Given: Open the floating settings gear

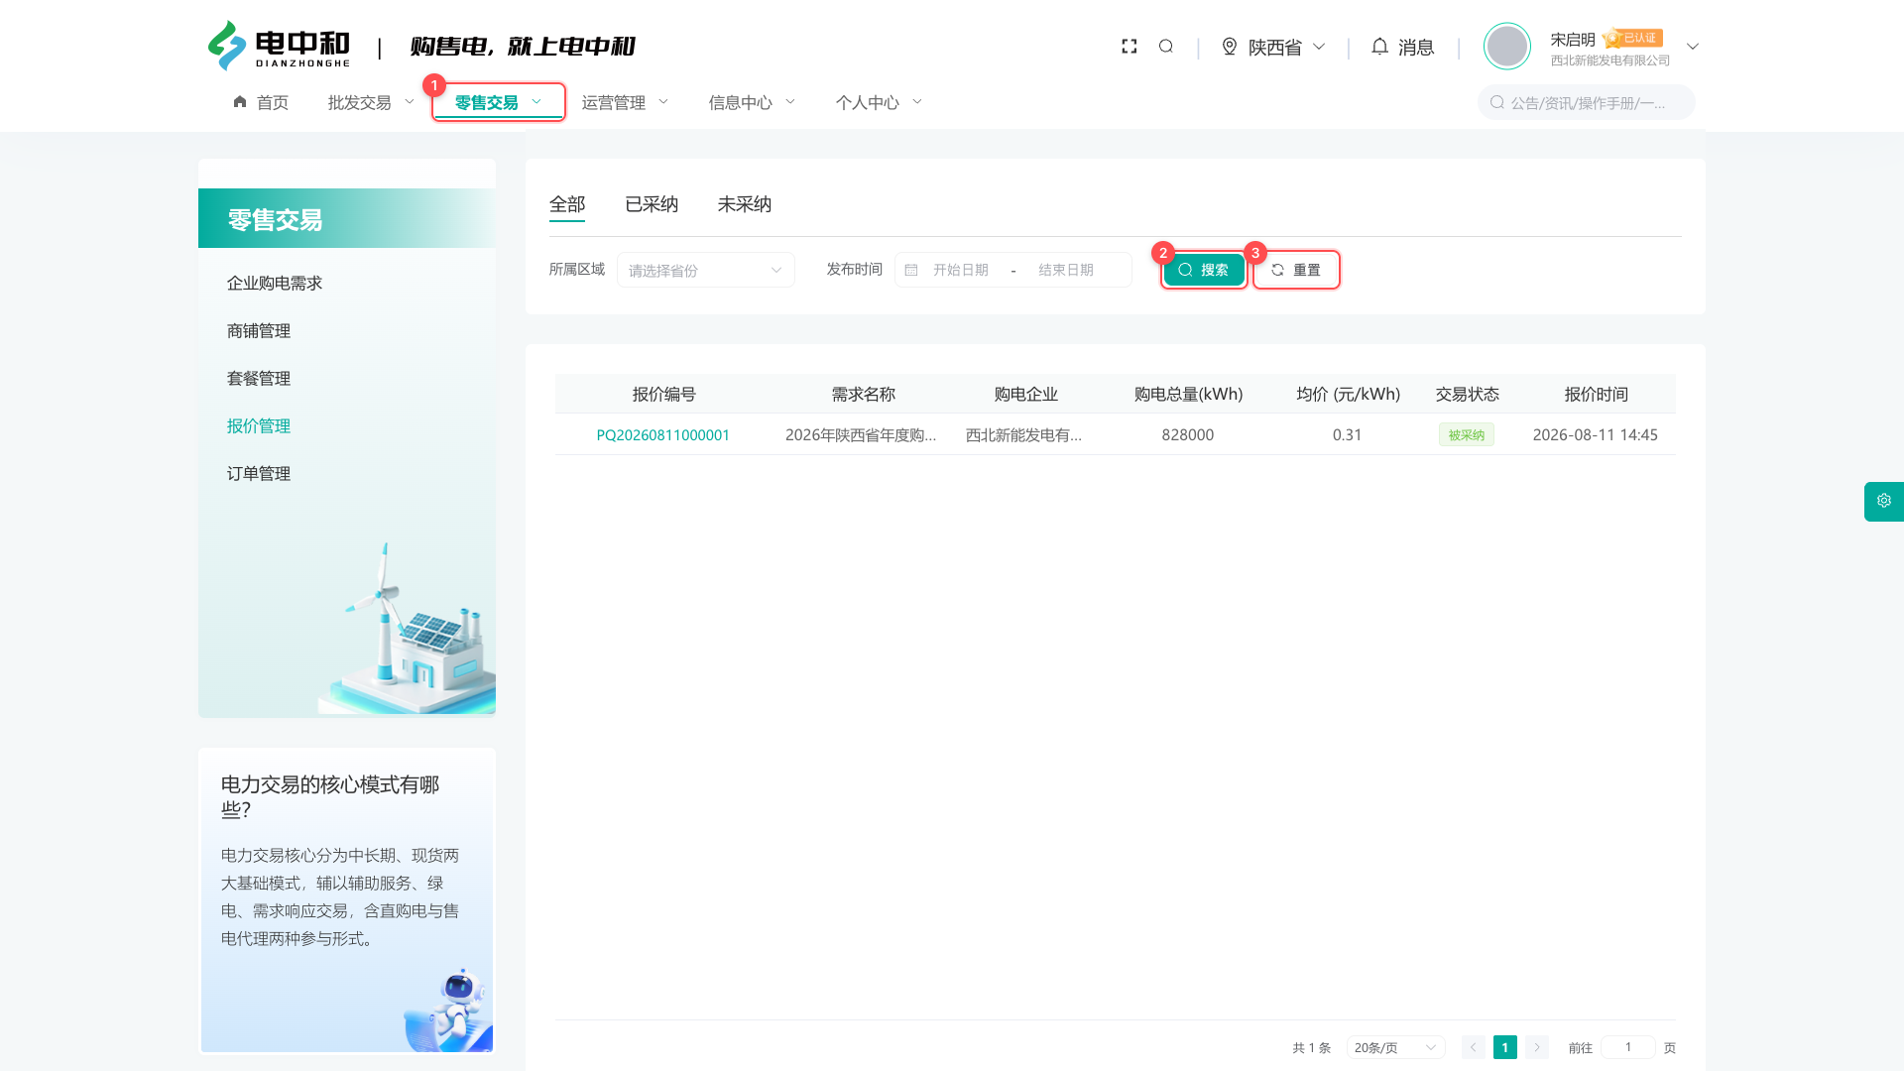Looking at the screenshot, I should point(1884,501).
